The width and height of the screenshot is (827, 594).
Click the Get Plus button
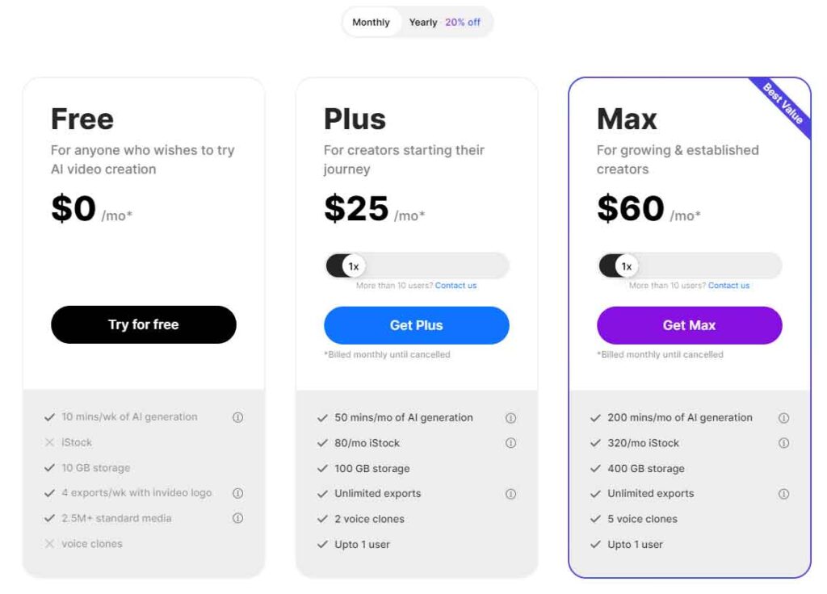coord(416,324)
